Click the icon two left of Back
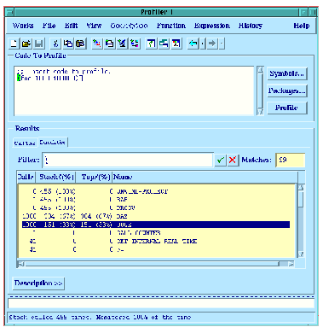This screenshot has height=333, width=323. tap(164, 44)
